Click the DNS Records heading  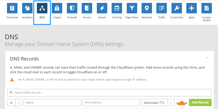(24, 59)
